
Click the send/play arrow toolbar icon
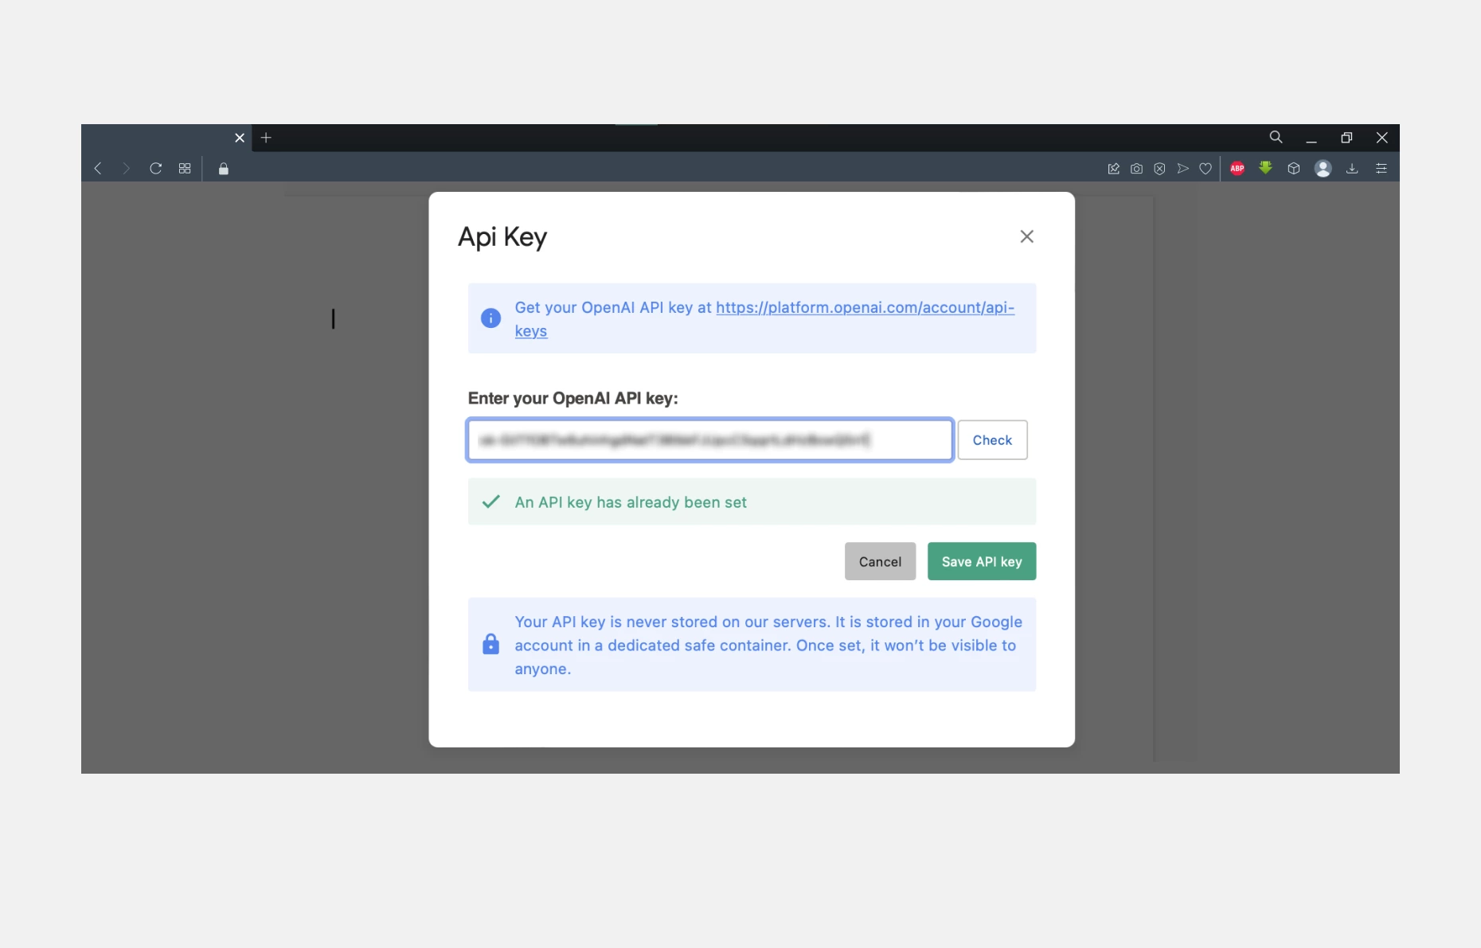1182,169
